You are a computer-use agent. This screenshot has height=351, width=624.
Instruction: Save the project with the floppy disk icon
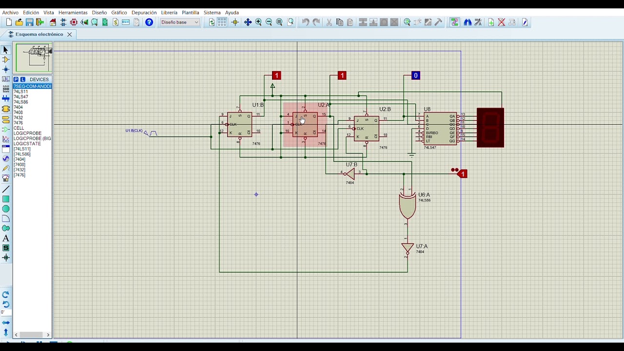(29, 22)
